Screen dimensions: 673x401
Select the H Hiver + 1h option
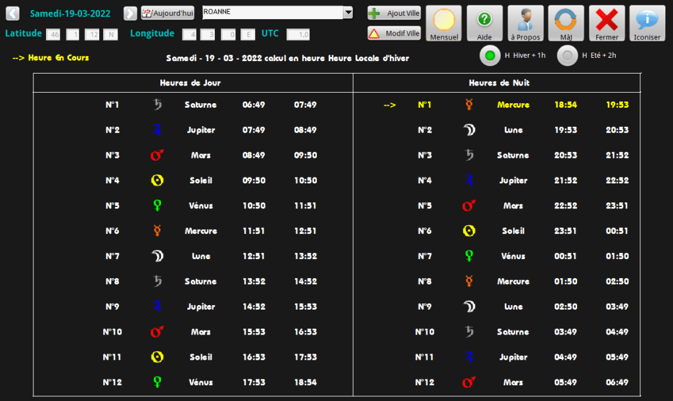(490, 56)
